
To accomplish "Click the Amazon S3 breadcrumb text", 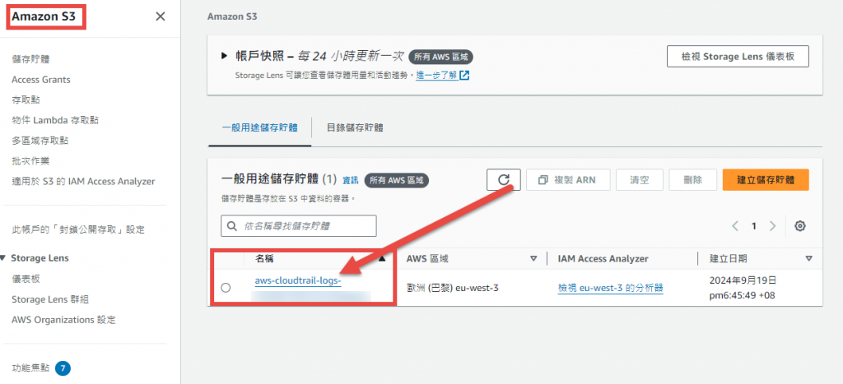I will [x=232, y=16].
